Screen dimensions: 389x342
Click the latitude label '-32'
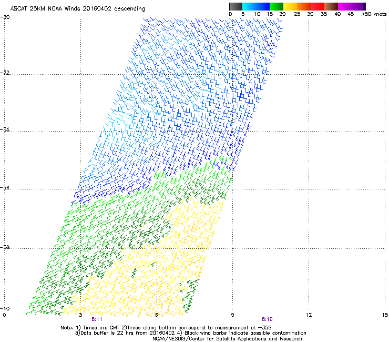pos(5,73)
